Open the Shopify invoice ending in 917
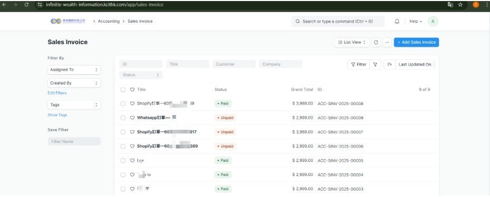Screen dimensions: 490x197 (x=166, y=132)
